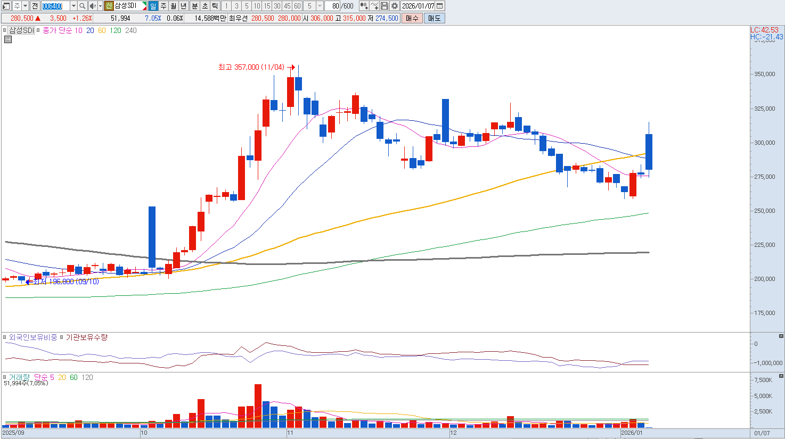Expand the tick interval 5 dropdown

point(320,6)
